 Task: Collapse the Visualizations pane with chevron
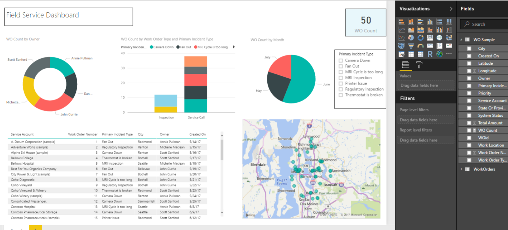point(451,9)
